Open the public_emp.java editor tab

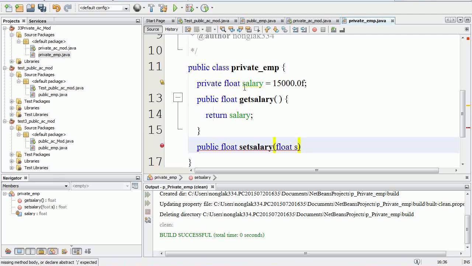(x=261, y=21)
